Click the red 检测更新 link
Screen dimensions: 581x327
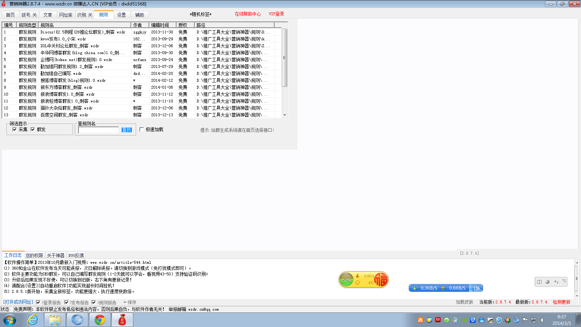point(561,302)
